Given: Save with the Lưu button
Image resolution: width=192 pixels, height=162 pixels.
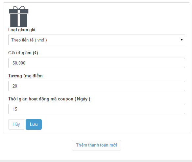Looking at the screenshot, I should click(x=34, y=124).
